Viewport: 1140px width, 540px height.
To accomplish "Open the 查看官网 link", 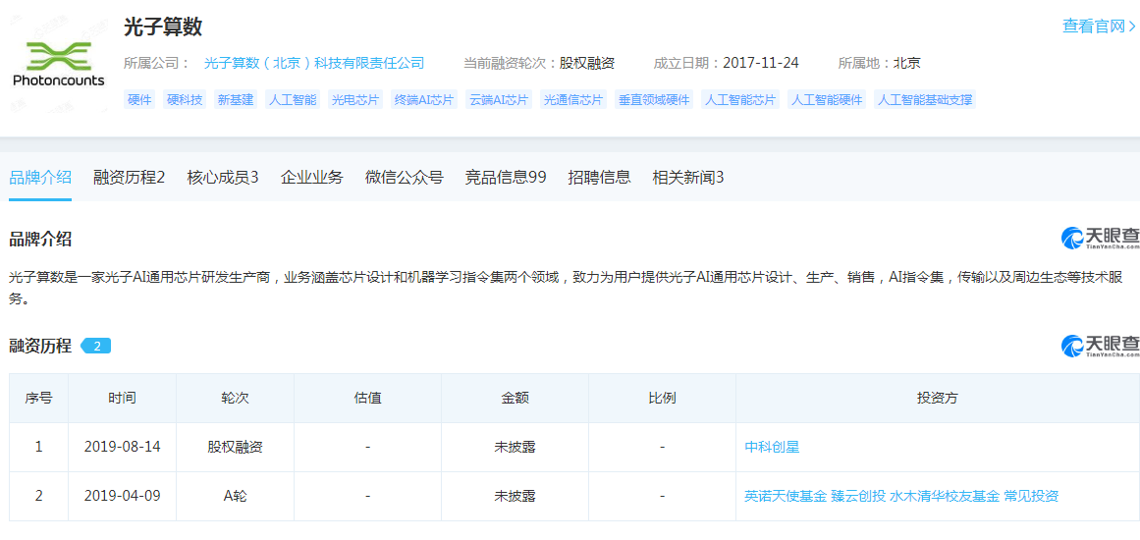I will coord(1099,27).
